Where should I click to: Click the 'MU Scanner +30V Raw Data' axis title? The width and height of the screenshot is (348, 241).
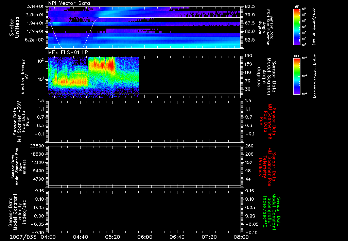point(21,122)
